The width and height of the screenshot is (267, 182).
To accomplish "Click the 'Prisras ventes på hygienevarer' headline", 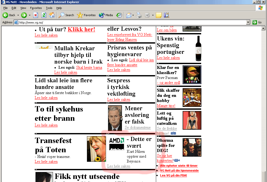I will (x=130, y=51).
